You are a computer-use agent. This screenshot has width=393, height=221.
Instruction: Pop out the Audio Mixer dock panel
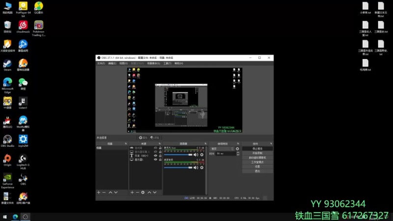[x=205, y=144]
